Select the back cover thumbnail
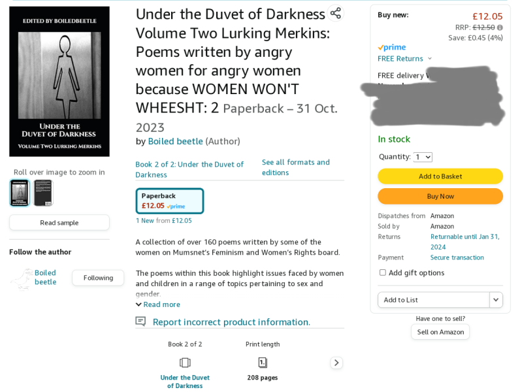 [43, 193]
